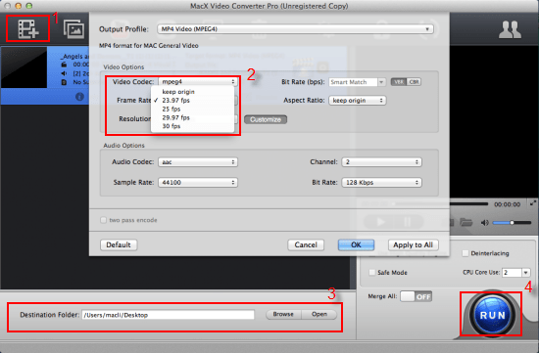Enable the Safe Mode checkbox
The height and width of the screenshot is (353, 539).
(372, 273)
